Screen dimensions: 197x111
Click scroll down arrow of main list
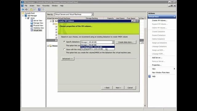pyautogui.click(x=145, y=105)
